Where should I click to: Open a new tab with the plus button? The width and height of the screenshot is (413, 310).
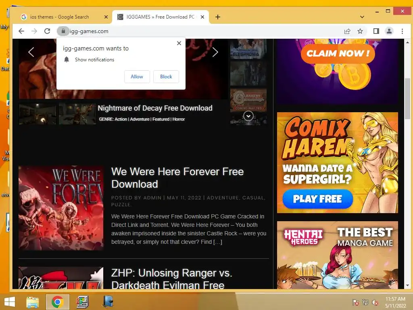(217, 17)
